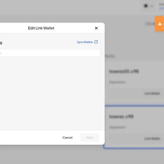
Task: Click the blurred blue link at top right
Action: click(162, 8)
